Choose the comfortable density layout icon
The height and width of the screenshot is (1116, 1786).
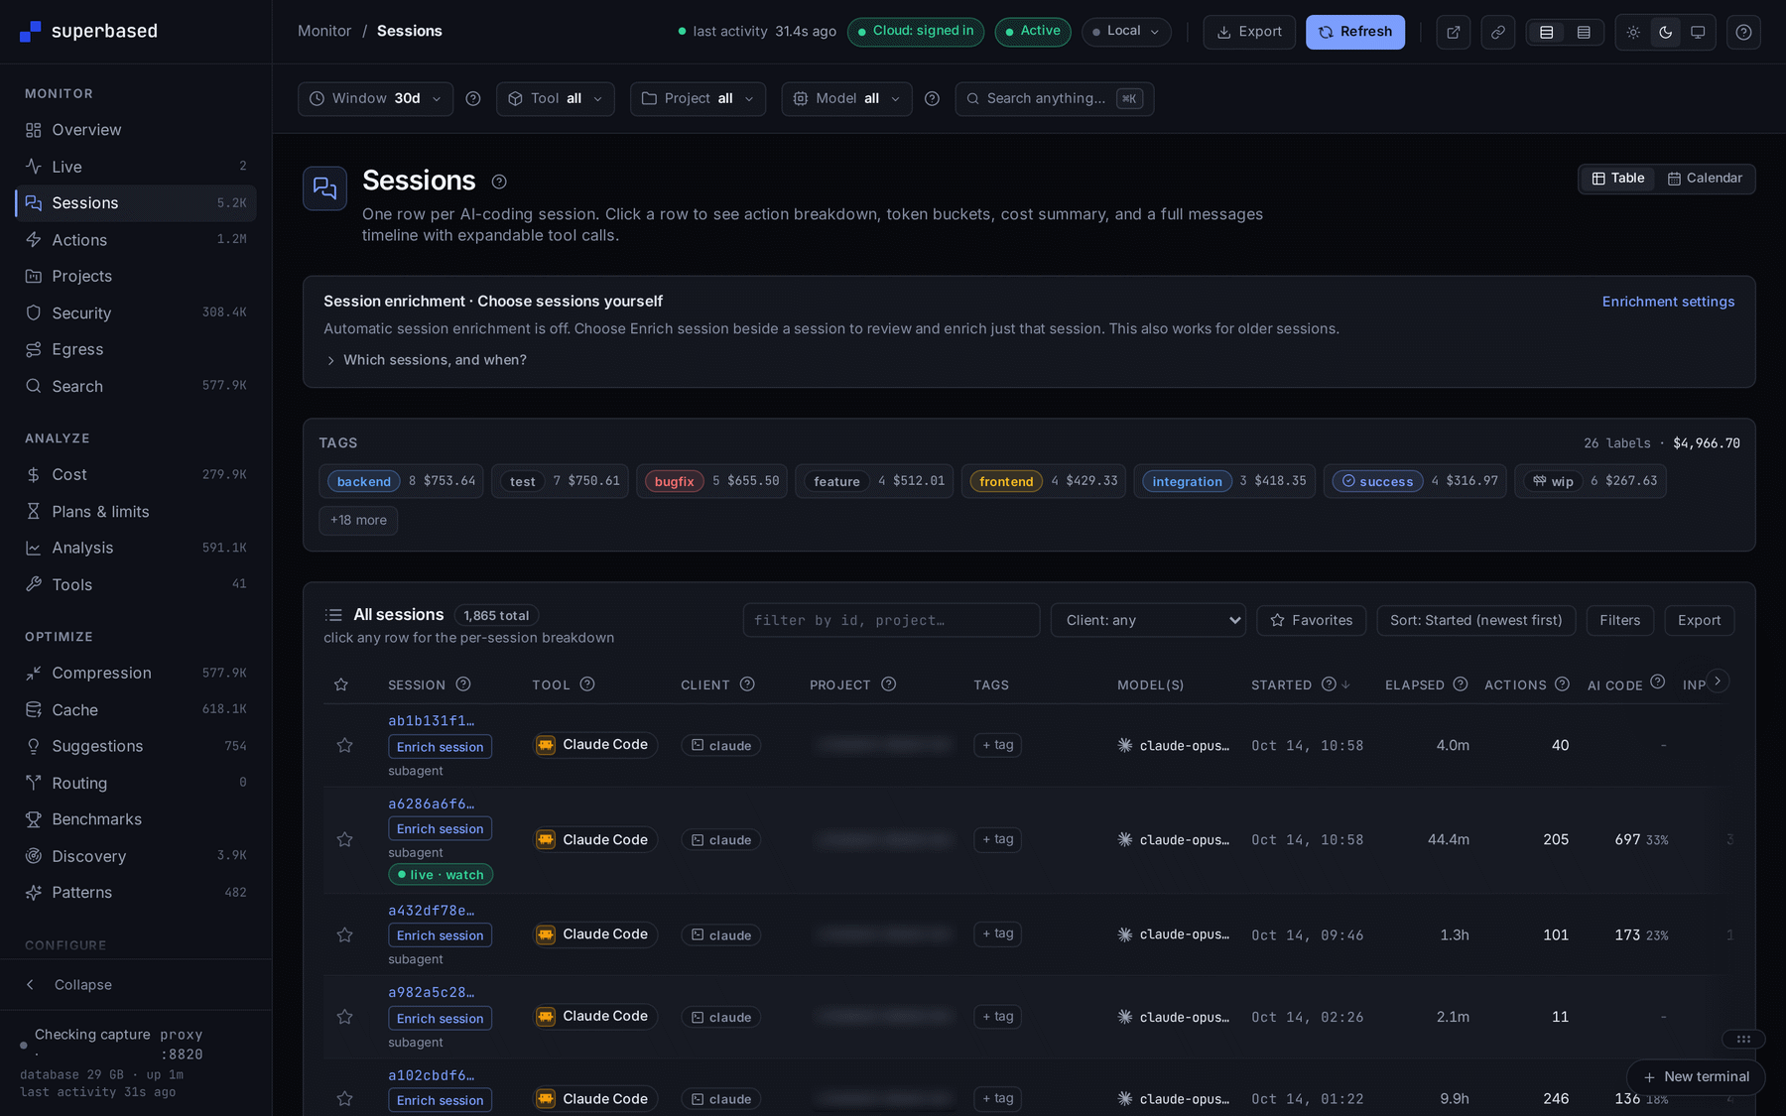(1547, 32)
